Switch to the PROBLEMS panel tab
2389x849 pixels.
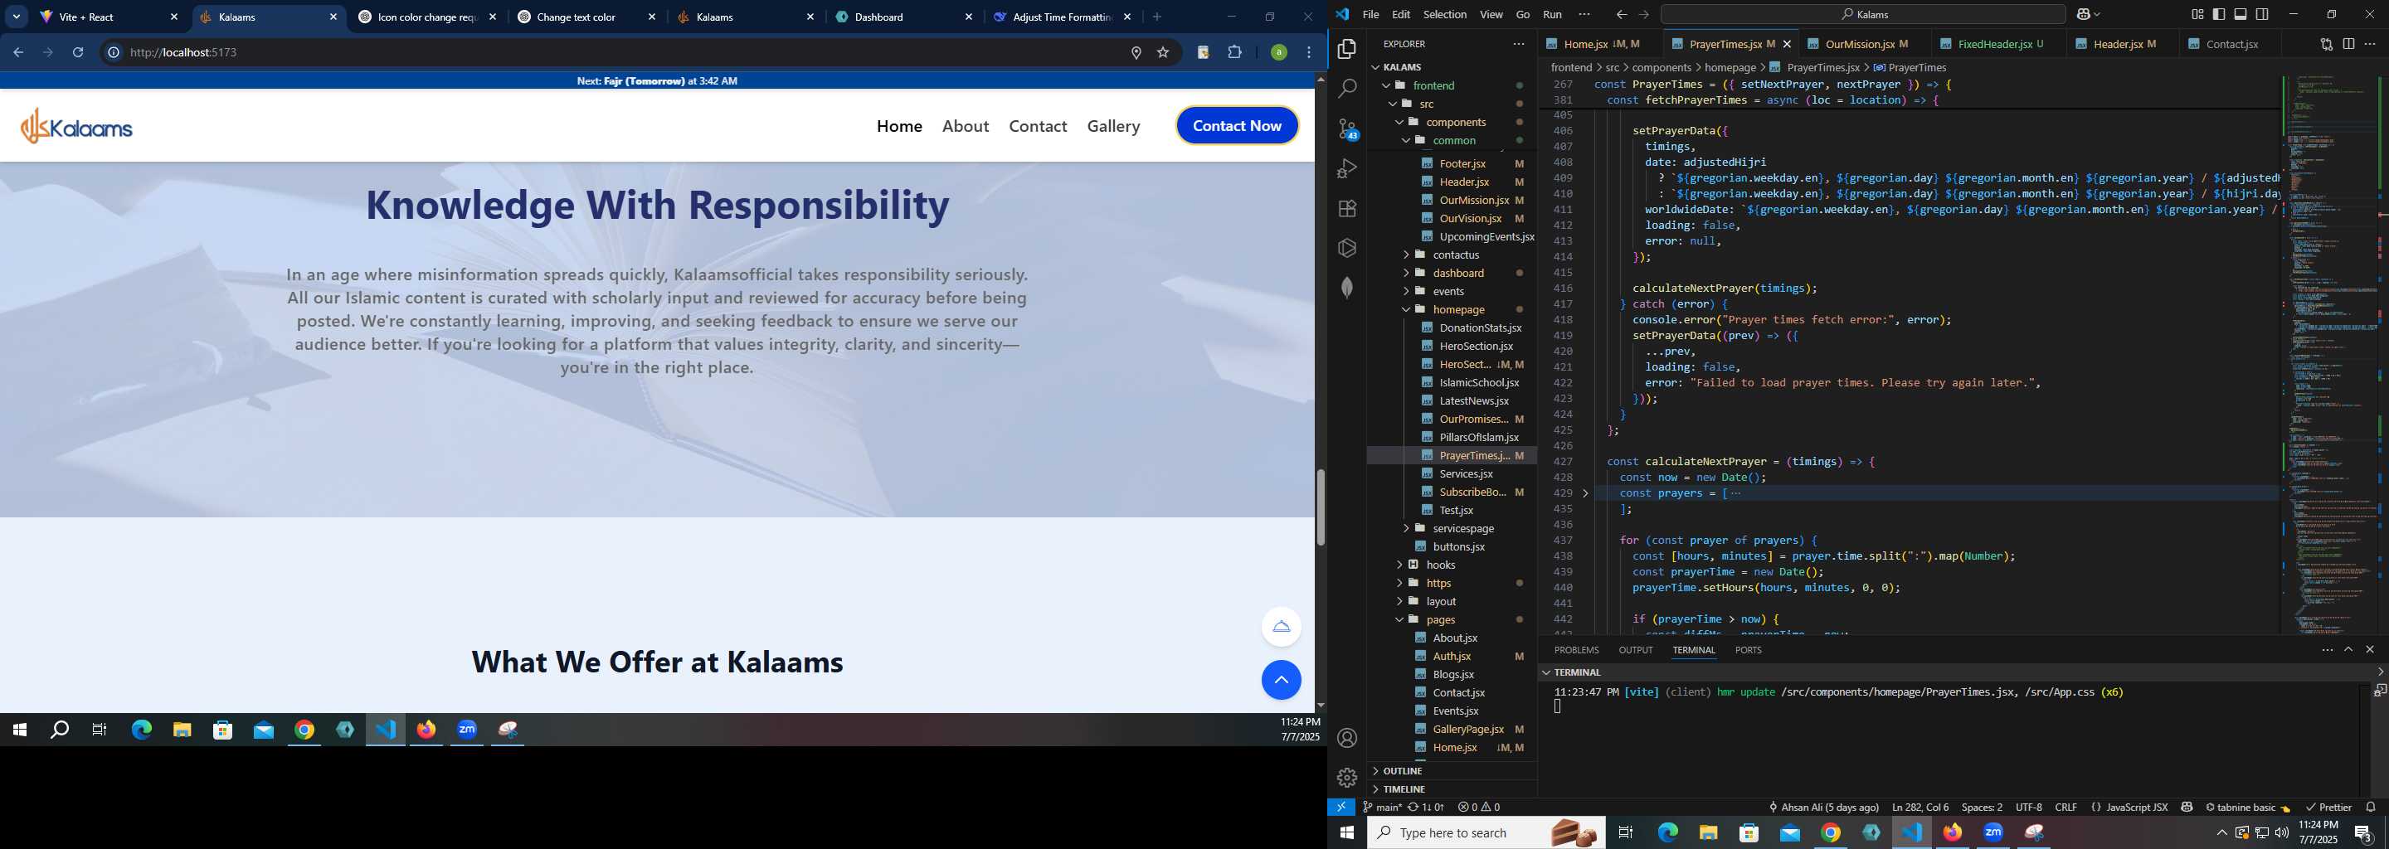[1576, 650]
